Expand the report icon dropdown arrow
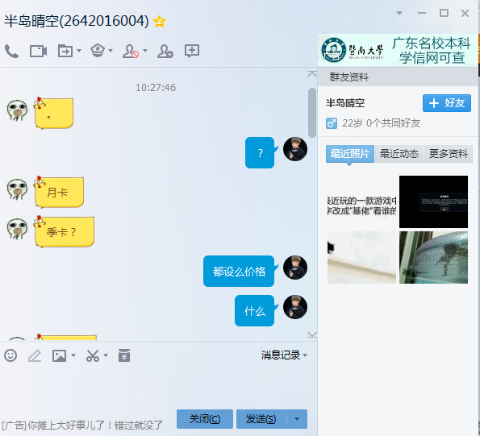Image resolution: width=480 pixels, height=436 pixels. coord(111,51)
